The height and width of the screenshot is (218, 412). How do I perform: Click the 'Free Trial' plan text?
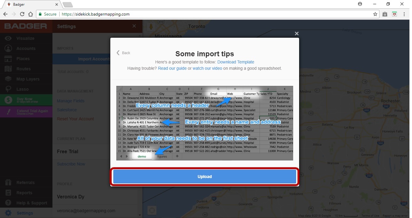[67, 151]
